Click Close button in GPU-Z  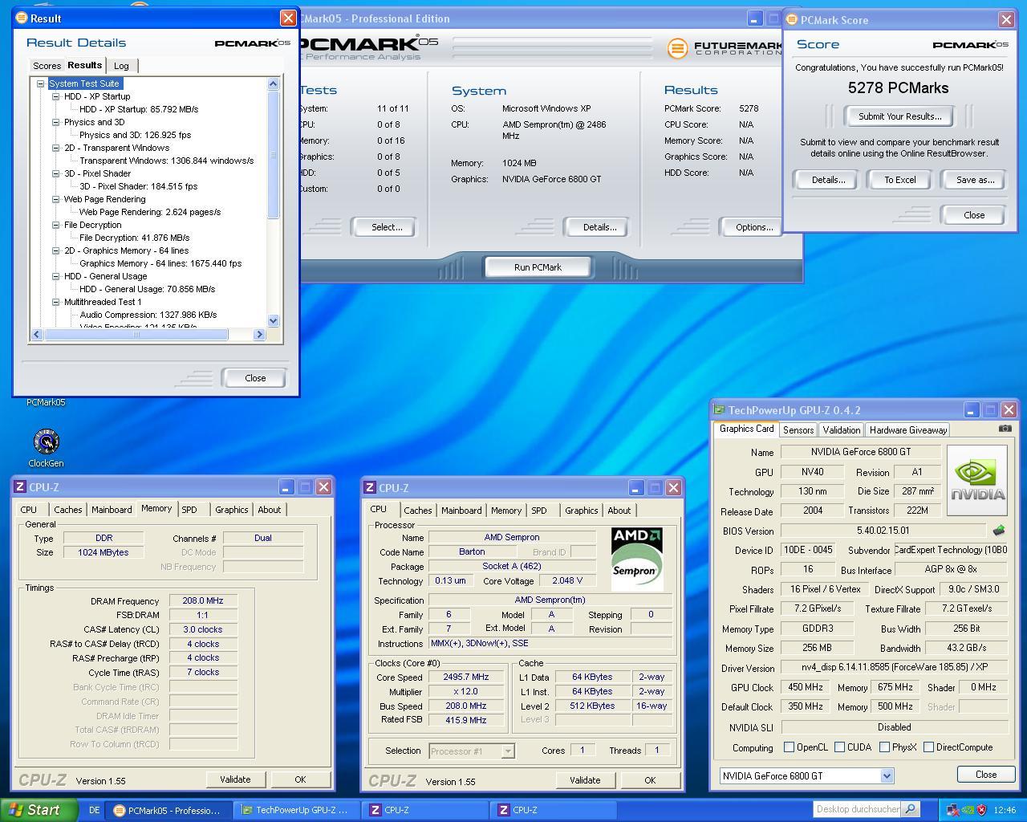click(x=985, y=775)
